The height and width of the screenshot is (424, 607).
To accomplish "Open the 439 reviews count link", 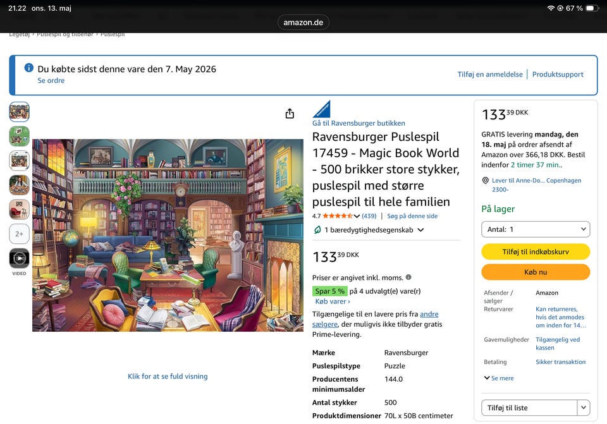I will (369, 216).
